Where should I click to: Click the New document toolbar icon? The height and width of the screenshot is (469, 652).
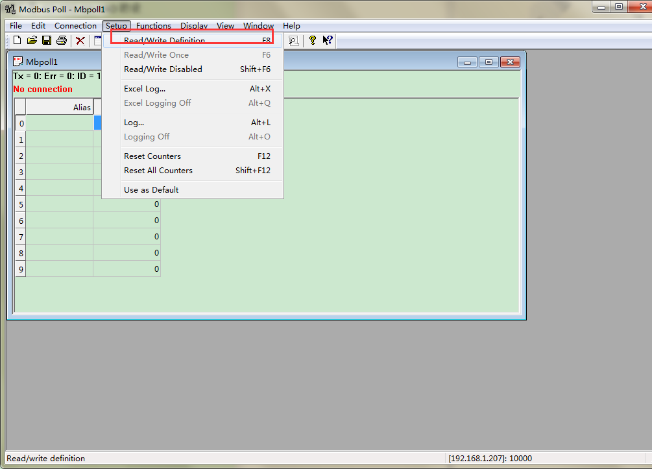click(x=18, y=40)
